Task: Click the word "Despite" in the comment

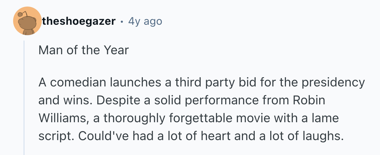Action: click(x=116, y=100)
